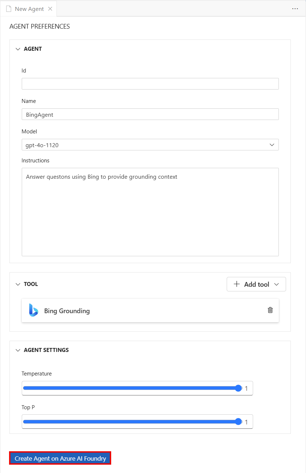Click the AGENT PREFERENCES heading
The height and width of the screenshot is (473, 306).
coord(39,26)
